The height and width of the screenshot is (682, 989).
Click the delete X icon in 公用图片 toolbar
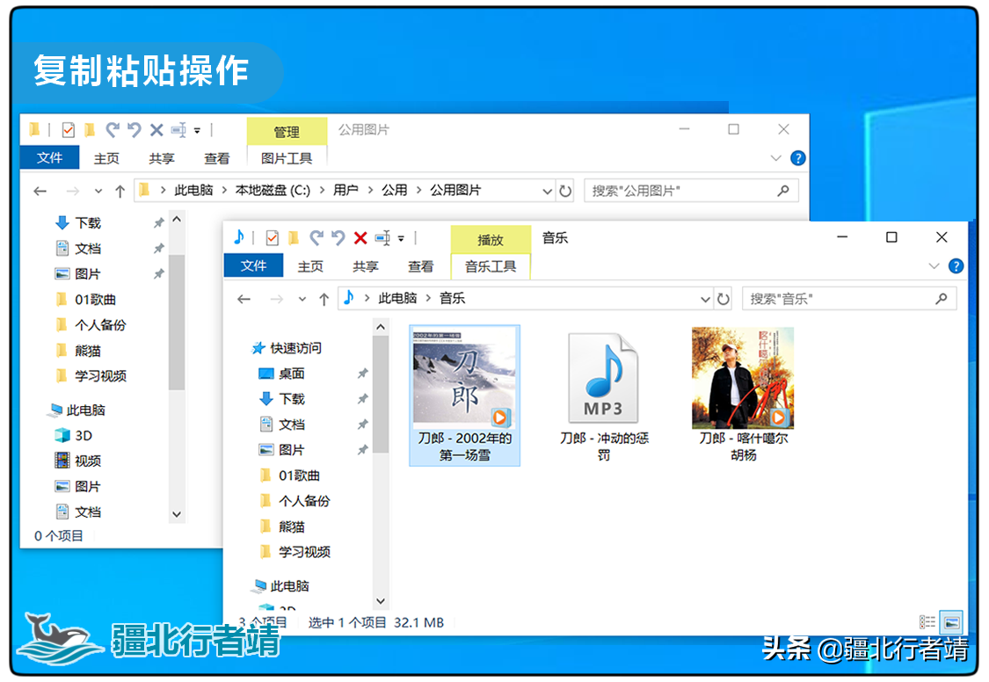(x=156, y=130)
